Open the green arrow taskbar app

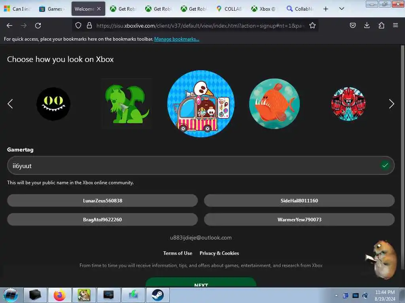point(133,295)
